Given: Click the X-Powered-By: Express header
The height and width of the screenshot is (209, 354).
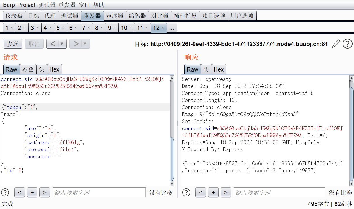Looking at the screenshot, I should (212, 149).
